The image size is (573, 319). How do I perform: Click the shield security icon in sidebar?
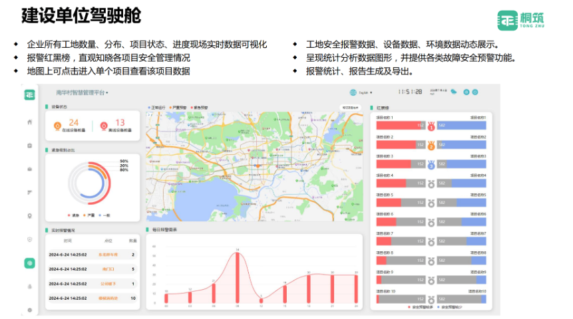tap(30, 239)
